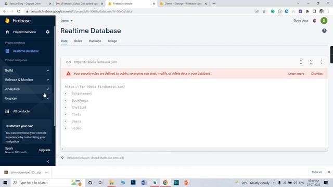Screen dimensions: 333x187
Task: Expand all database nodes icon
Action: coord(301,62)
